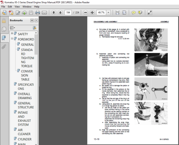Open the File menu
This screenshot has height=145, width=179.
tap(3, 7)
